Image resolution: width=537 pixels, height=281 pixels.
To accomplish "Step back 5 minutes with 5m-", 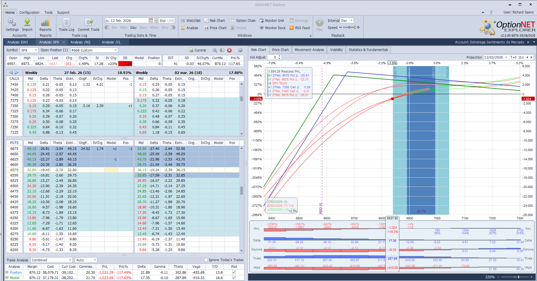I will point(114,28).
